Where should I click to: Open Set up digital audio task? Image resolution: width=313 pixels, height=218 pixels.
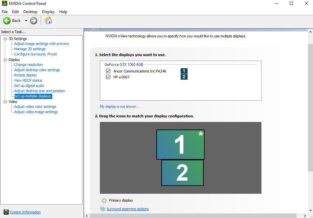[x=29, y=86]
